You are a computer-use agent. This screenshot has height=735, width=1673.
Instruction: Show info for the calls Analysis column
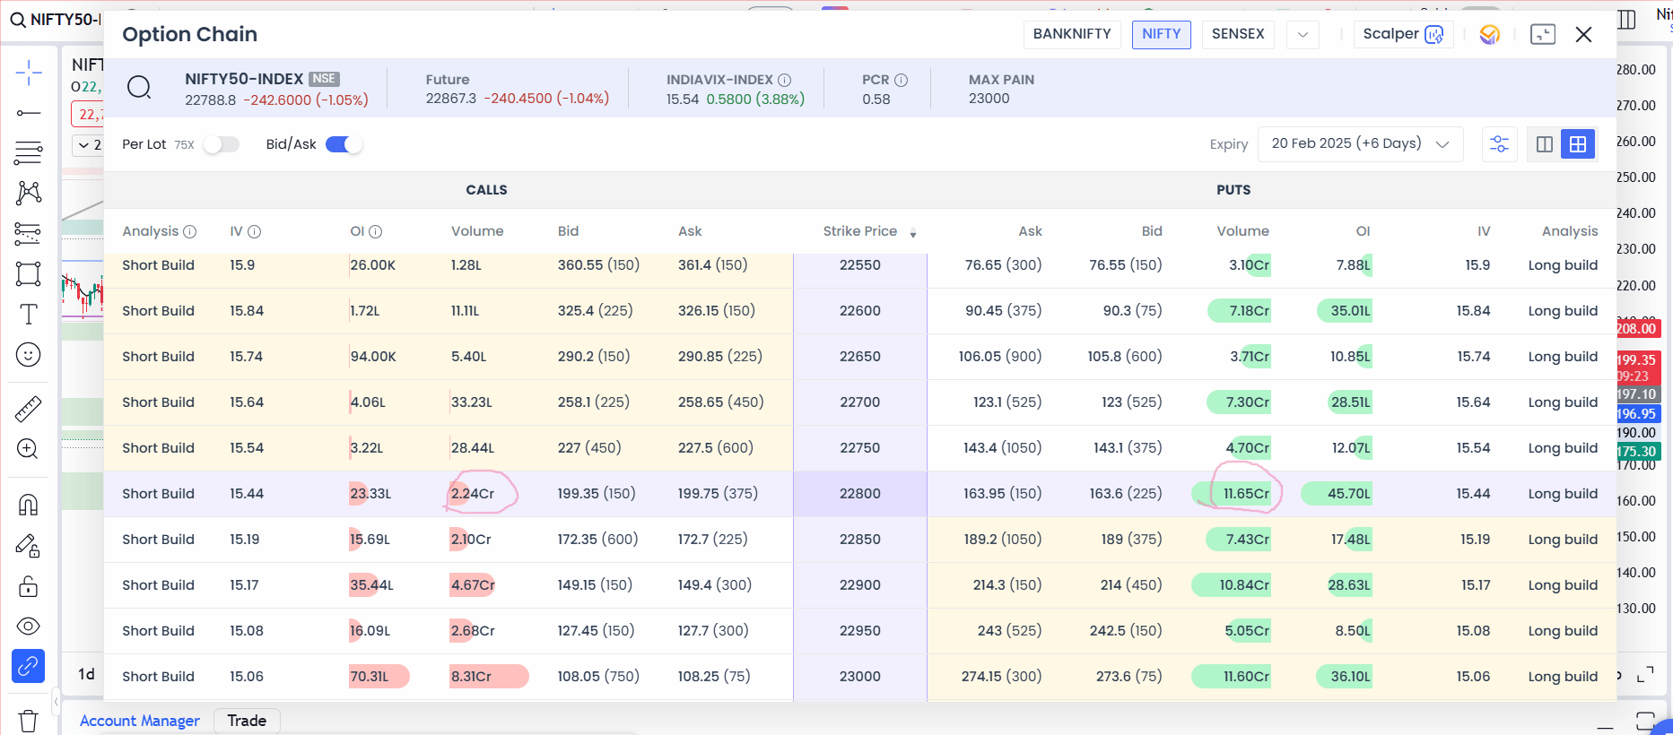(190, 231)
